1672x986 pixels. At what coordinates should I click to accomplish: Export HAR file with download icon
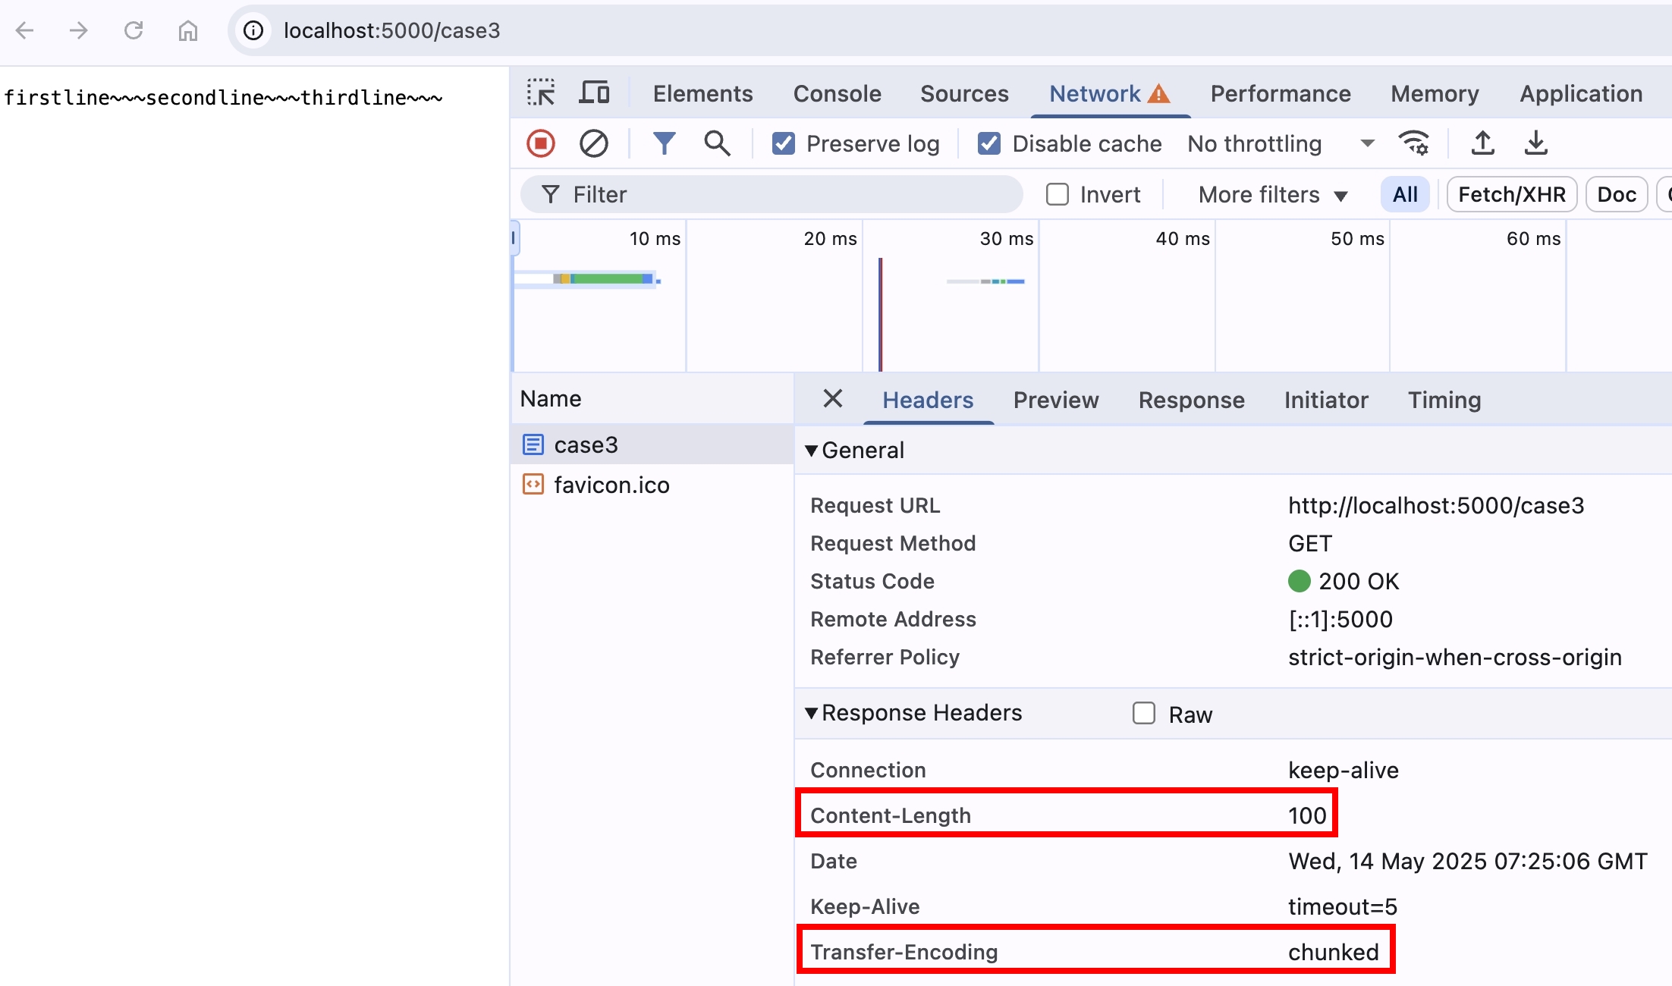coord(1536,143)
